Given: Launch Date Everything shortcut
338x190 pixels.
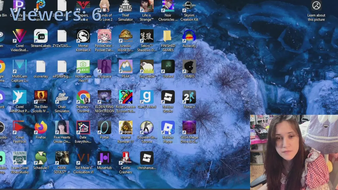Looking at the screenshot, I should click(83, 132).
